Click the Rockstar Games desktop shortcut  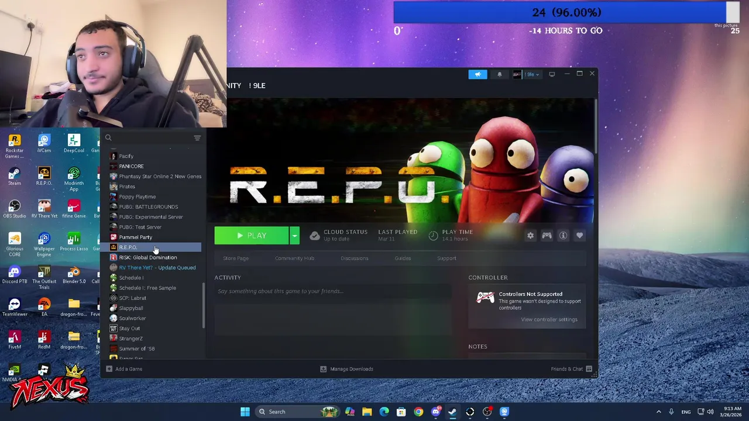pyautogui.click(x=15, y=146)
